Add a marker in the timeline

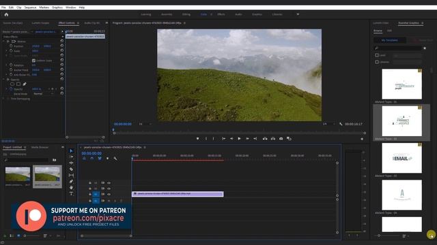(x=108, y=159)
